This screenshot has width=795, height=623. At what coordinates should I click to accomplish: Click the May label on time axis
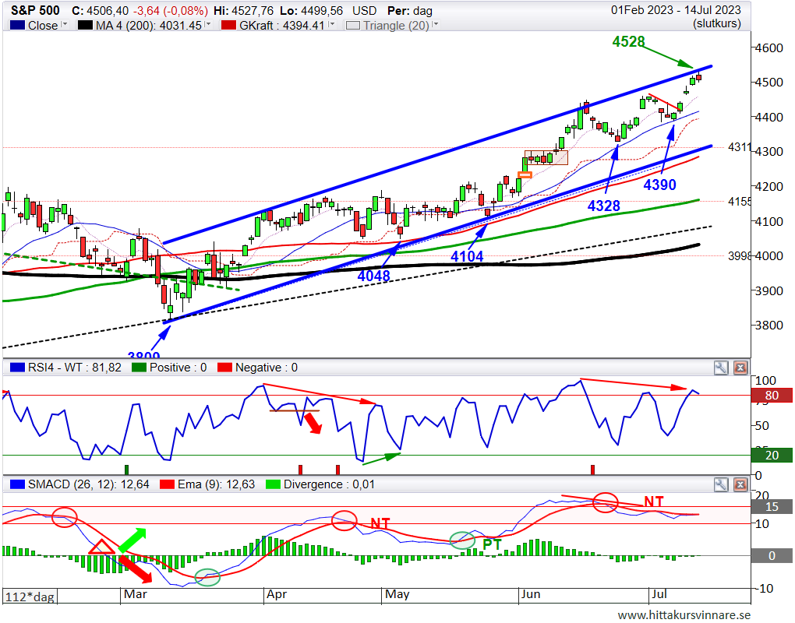[397, 594]
